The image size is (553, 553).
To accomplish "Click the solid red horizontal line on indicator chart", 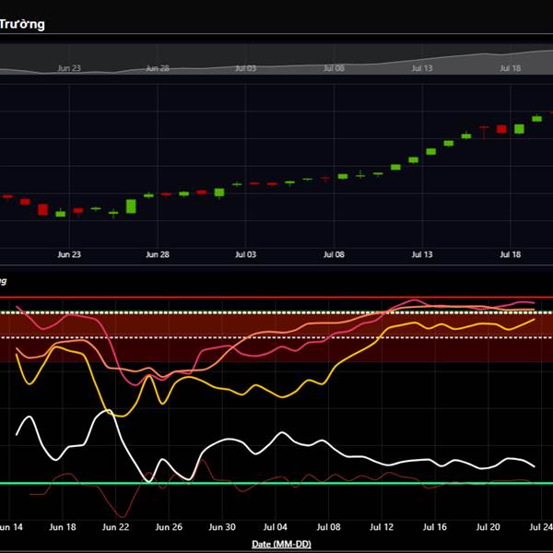I will 276,298.
